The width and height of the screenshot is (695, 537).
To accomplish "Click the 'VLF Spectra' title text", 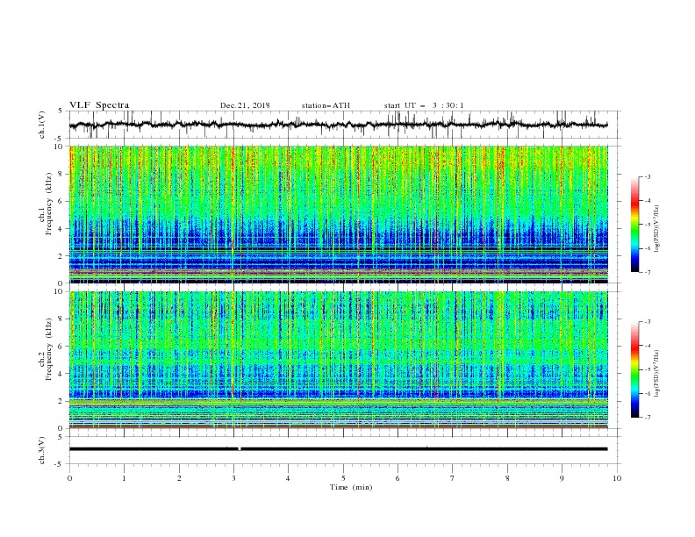I will pos(99,105).
